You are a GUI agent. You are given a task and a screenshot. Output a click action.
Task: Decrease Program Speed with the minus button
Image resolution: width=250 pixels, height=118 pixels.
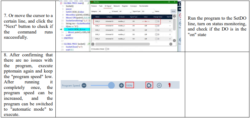click(x=84, y=85)
